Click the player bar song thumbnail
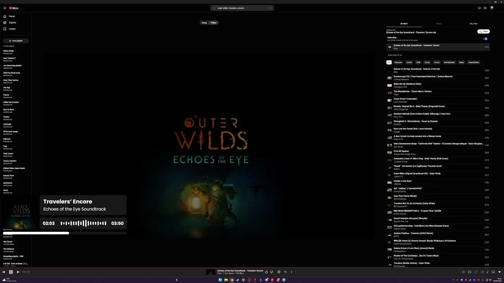 coord(211,272)
